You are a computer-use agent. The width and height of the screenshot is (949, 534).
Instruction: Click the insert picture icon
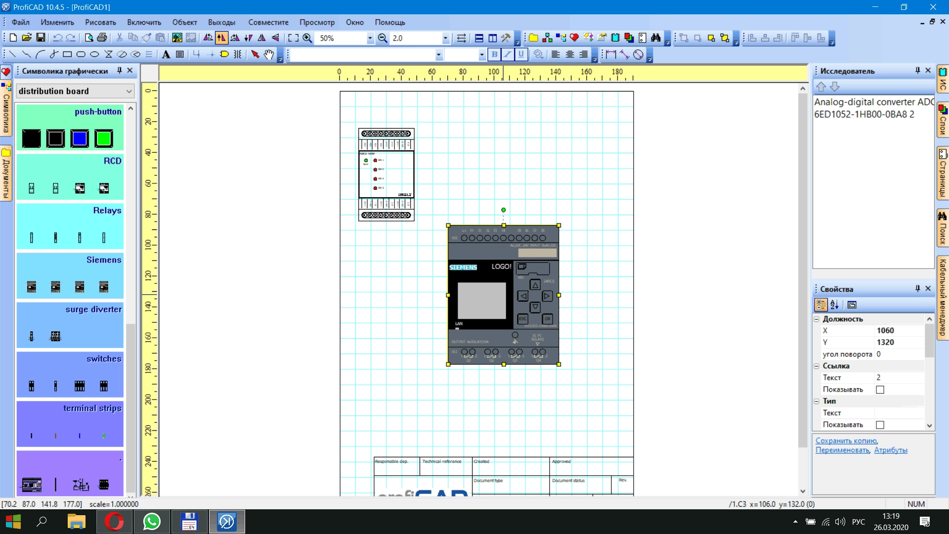[177, 38]
